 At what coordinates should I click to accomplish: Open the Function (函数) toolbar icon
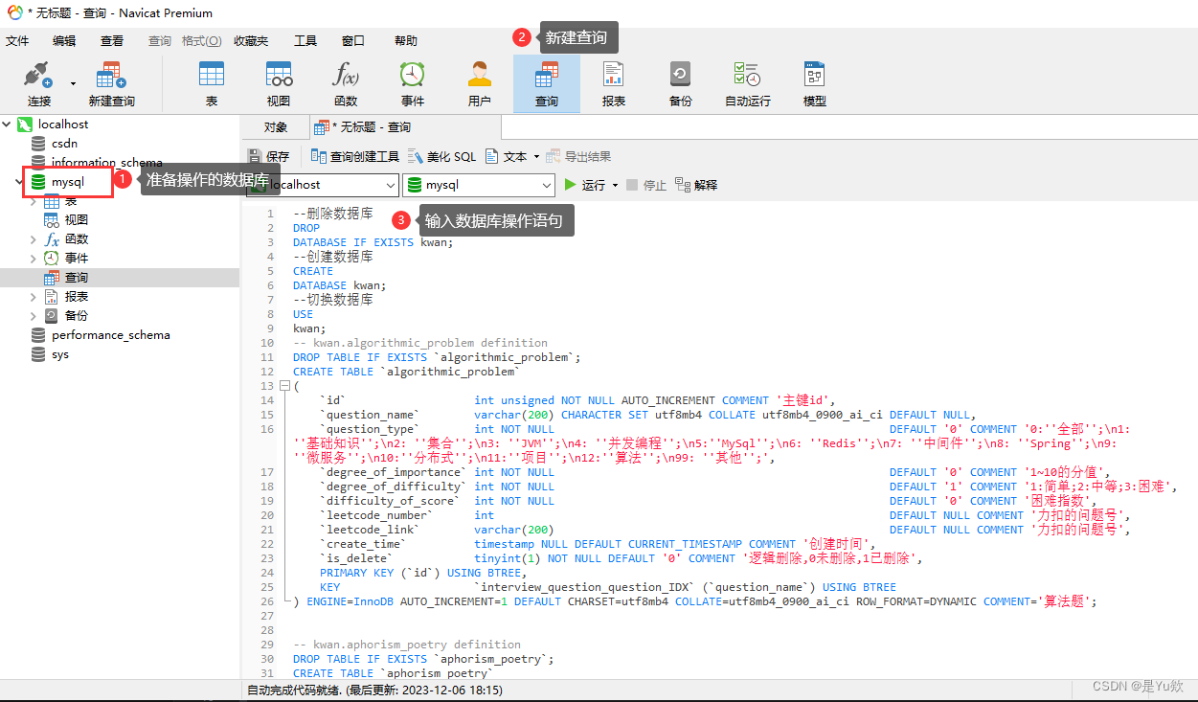click(x=346, y=84)
